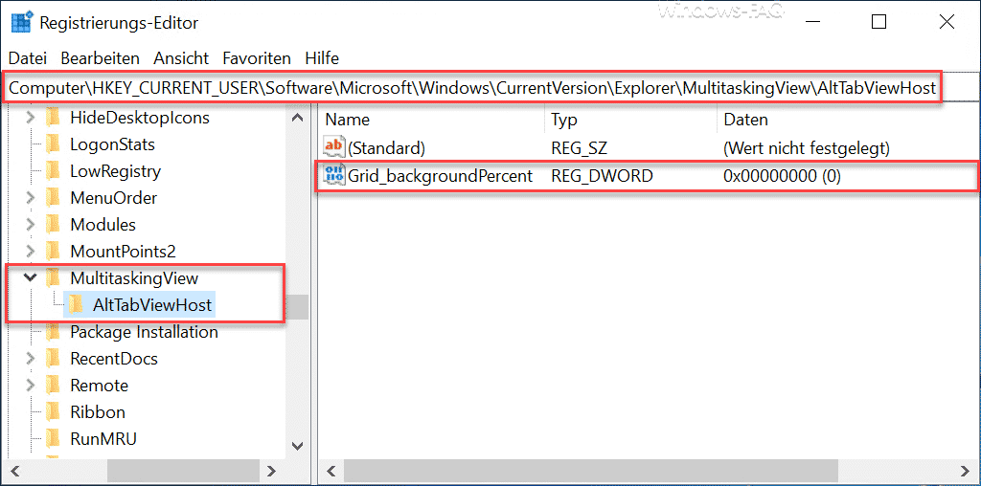Click the REG_SZ type cell
The image size is (981, 486).
(579, 148)
